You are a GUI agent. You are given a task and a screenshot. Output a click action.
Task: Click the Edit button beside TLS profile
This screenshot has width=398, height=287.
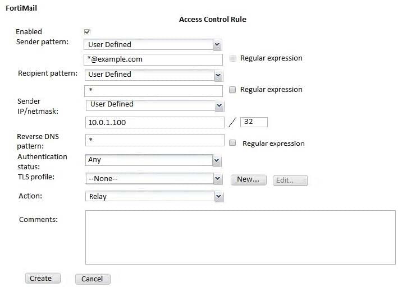[290, 180]
